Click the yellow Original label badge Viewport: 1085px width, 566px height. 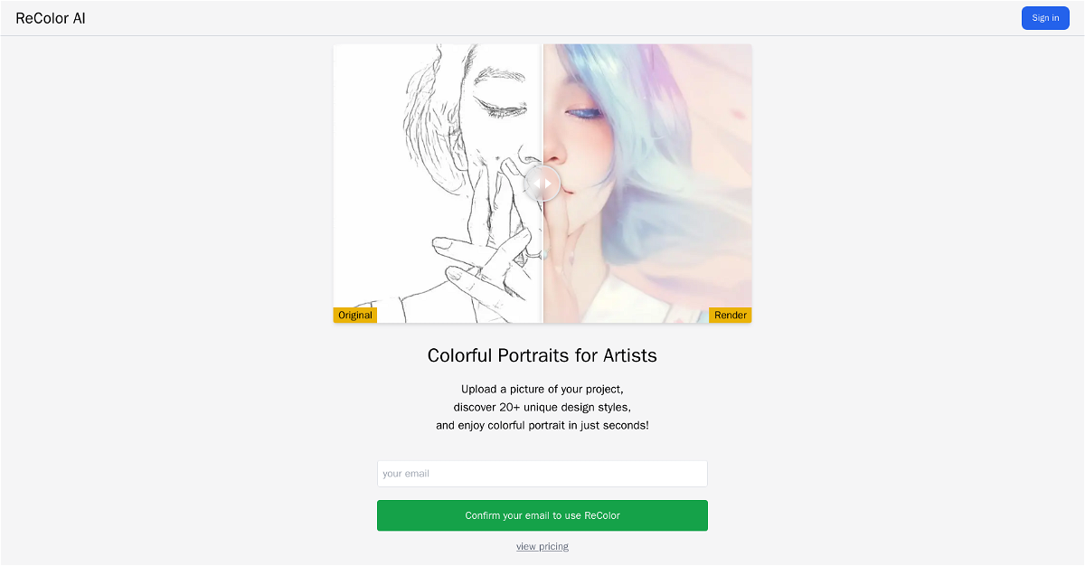(355, 315)
